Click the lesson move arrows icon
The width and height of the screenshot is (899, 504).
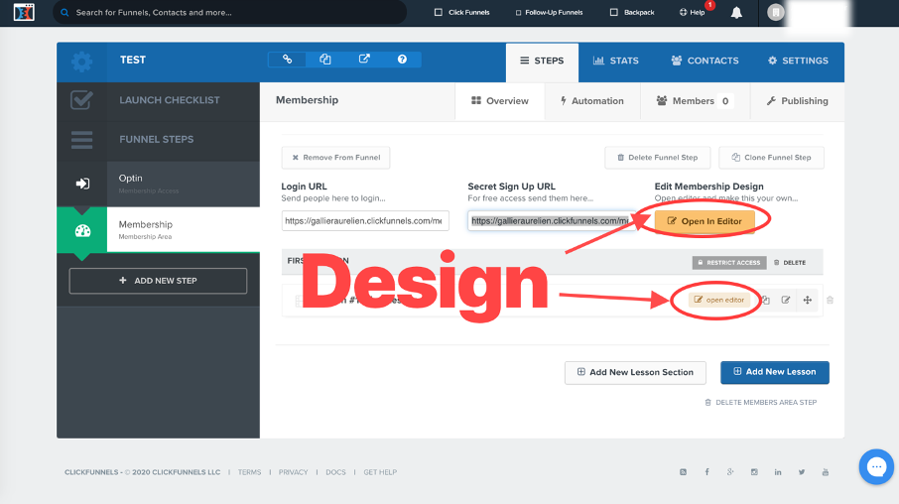808,300
